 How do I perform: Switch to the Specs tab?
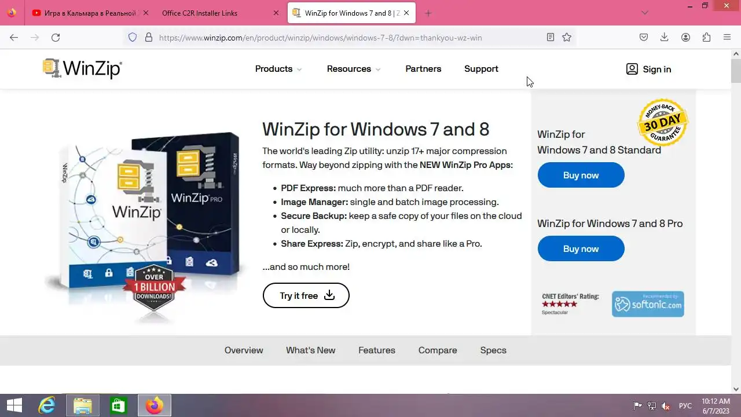[x=493, y=350]
